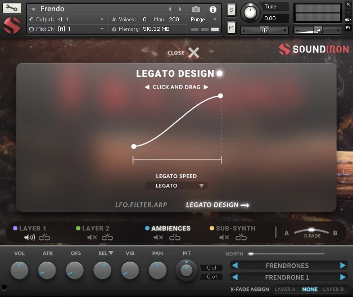This screenshot has width=353, height=297.
Task: Click Layer 1 link icon
Action: coord(44,237)
